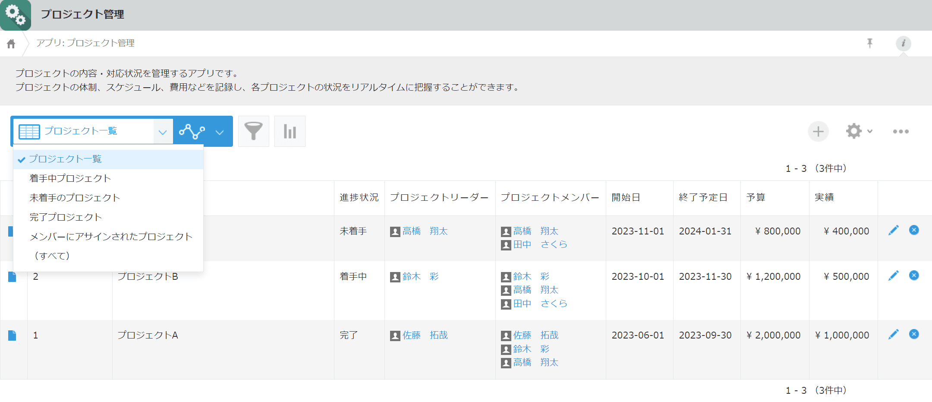Open leader 鈴木 彩 profile link
Screen dimensions: 932x402
[420, 277]
